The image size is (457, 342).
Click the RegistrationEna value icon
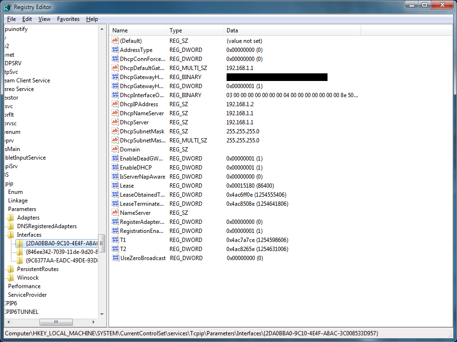click(x=115, y=231)
